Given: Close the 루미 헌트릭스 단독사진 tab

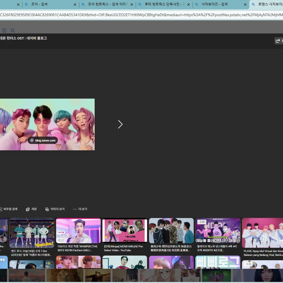Looking at the screenshot, I should [x=189, y=4].
